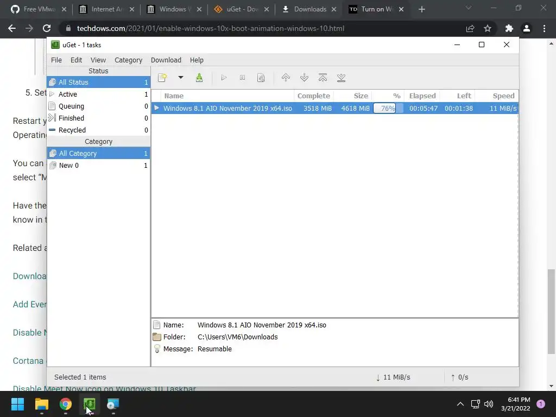Open File Explorer from the taskbar
556x417 pixels.
[x=41, y=404]
